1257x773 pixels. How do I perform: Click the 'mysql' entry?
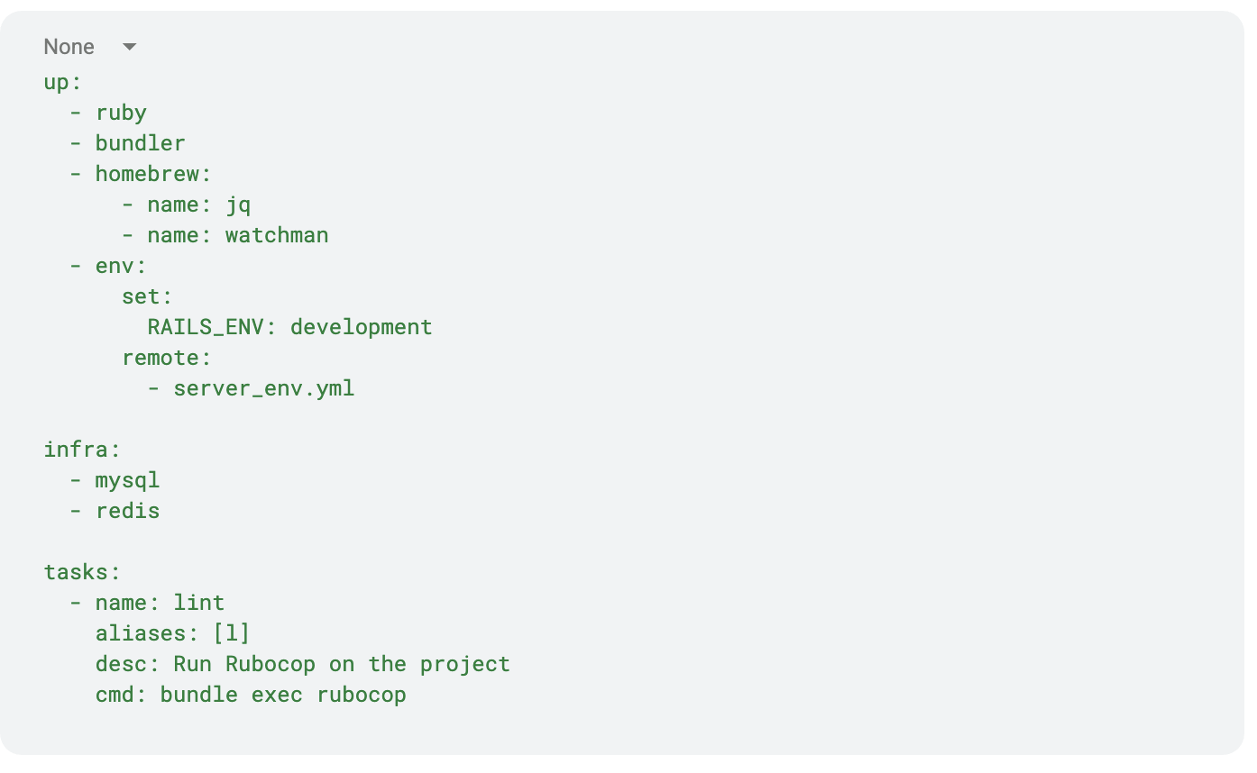(x=127, y=480)
